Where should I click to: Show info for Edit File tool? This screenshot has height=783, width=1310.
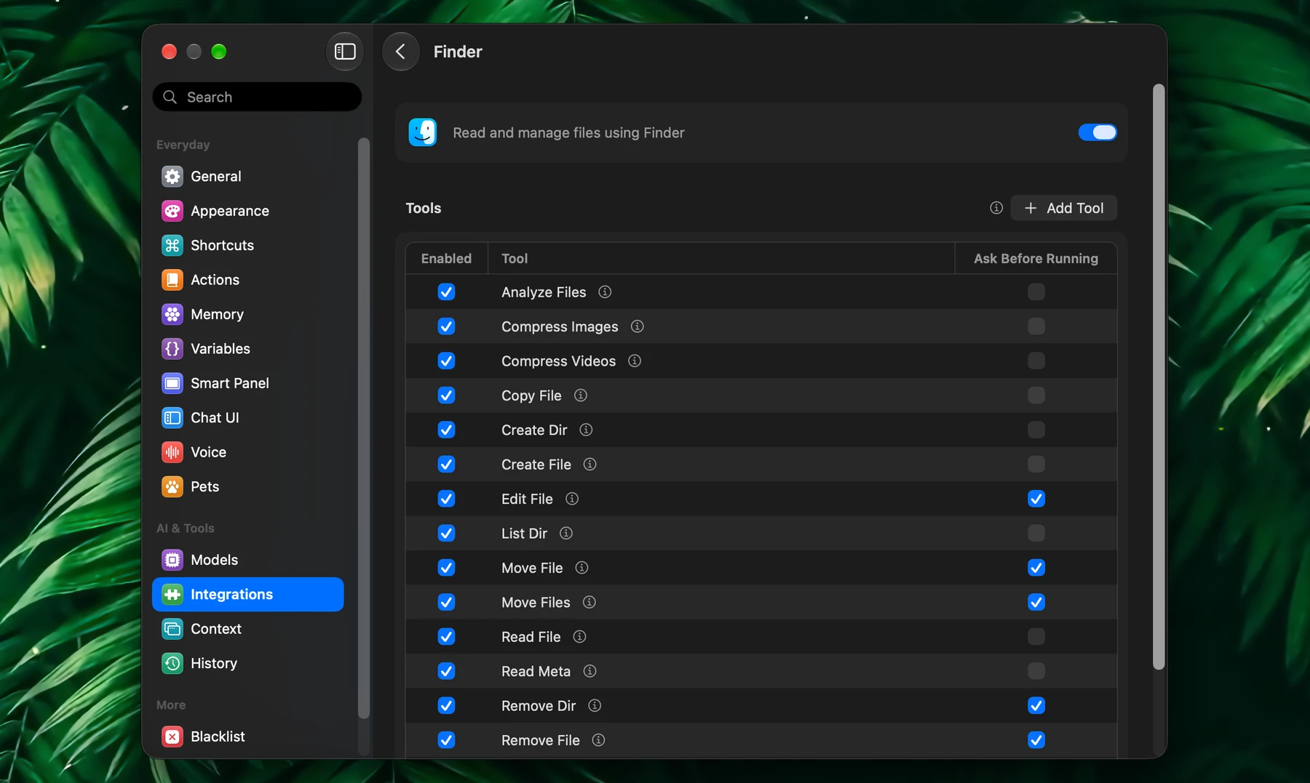pos(572,499)
